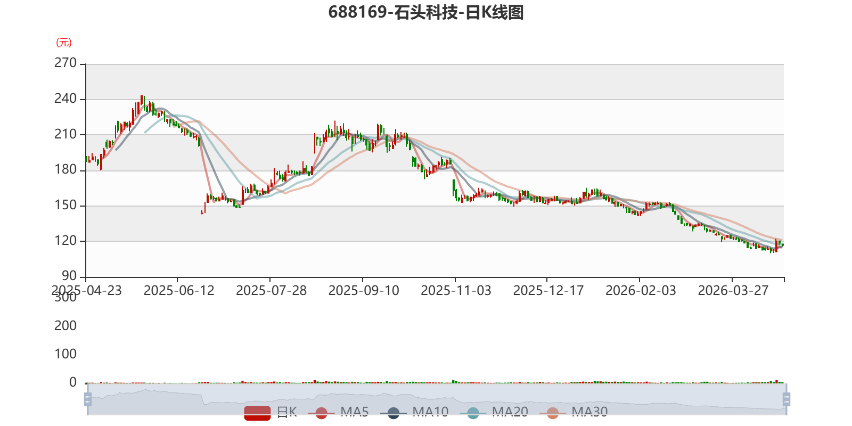
Task: Click the 210 price axis label
Action: coord(65,134)
